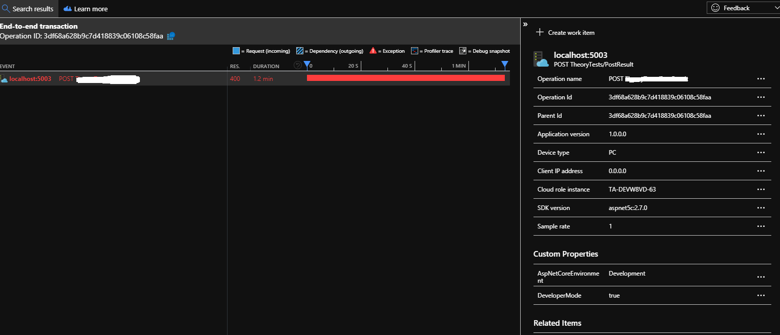
Task: Click the red duration bar for the request
Action: [x=405, y=78]
